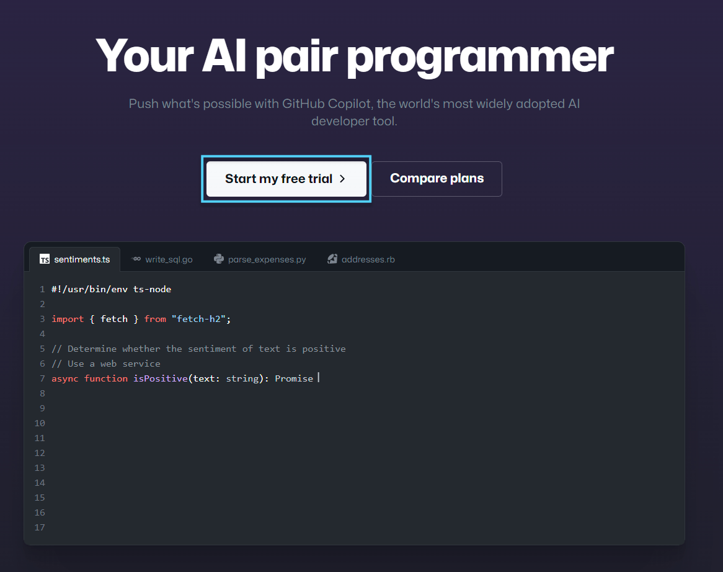Click the "Push what's possible with GitHub Copilot" subtitle
This screenshot has height=572, width=723.
pos(354,112)
